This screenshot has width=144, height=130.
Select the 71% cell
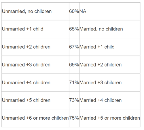click(74, 83)
